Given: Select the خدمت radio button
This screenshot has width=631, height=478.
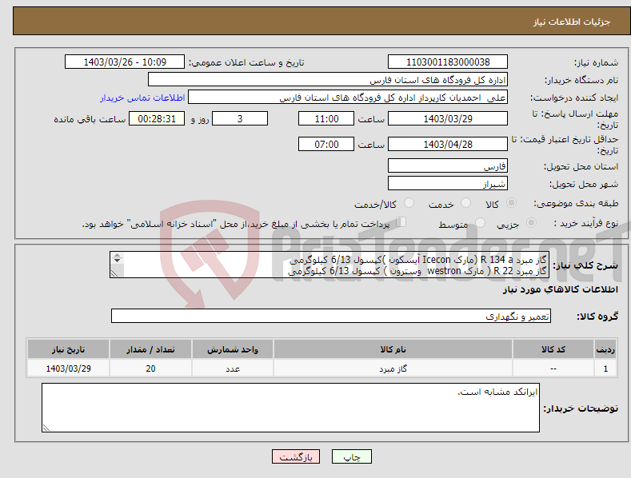Looking at the screenshot, I should [465, 203].
